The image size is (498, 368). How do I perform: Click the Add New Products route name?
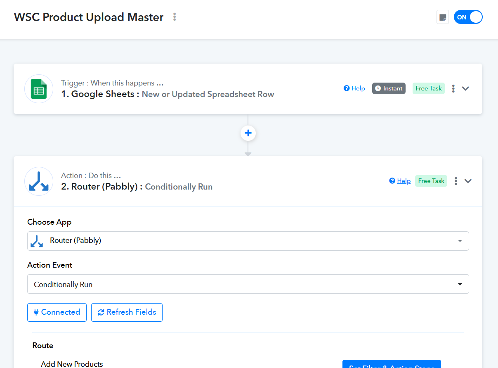tap(72, 364)
